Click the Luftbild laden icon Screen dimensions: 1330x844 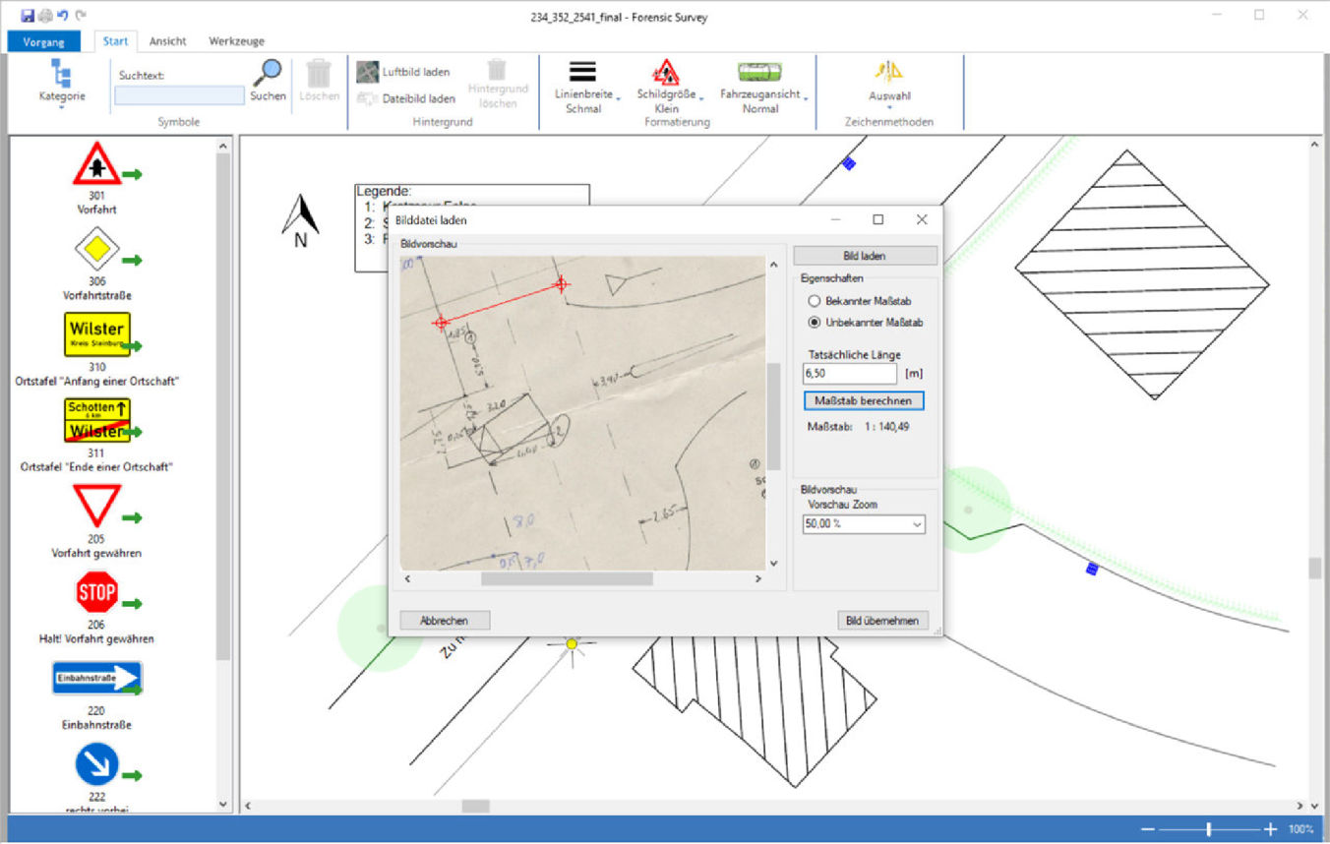pyautogui.click(x=368, y=72)
